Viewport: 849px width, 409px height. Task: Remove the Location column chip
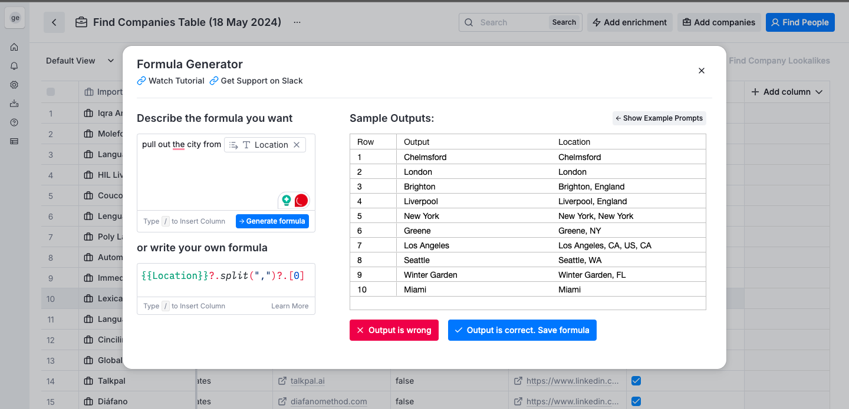(297, 145)
